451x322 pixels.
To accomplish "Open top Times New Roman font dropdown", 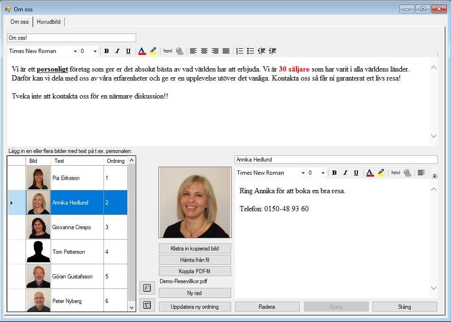I will tap(75, 51).
